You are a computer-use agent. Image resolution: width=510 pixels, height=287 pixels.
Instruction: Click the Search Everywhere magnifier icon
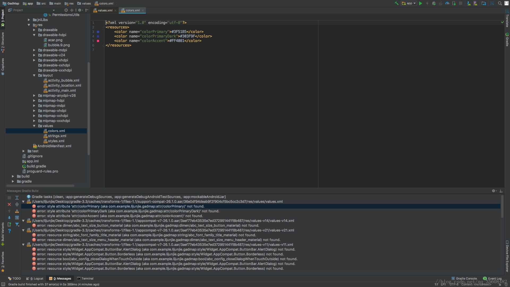pos(500,3)
